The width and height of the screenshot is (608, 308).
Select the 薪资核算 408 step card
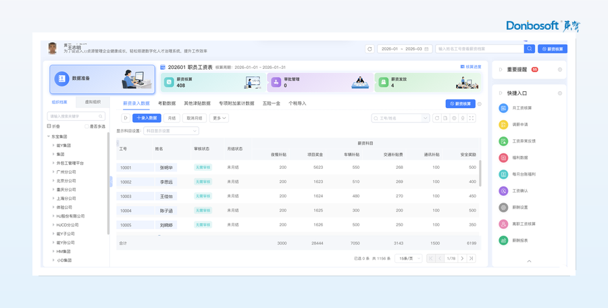(213, 82)
